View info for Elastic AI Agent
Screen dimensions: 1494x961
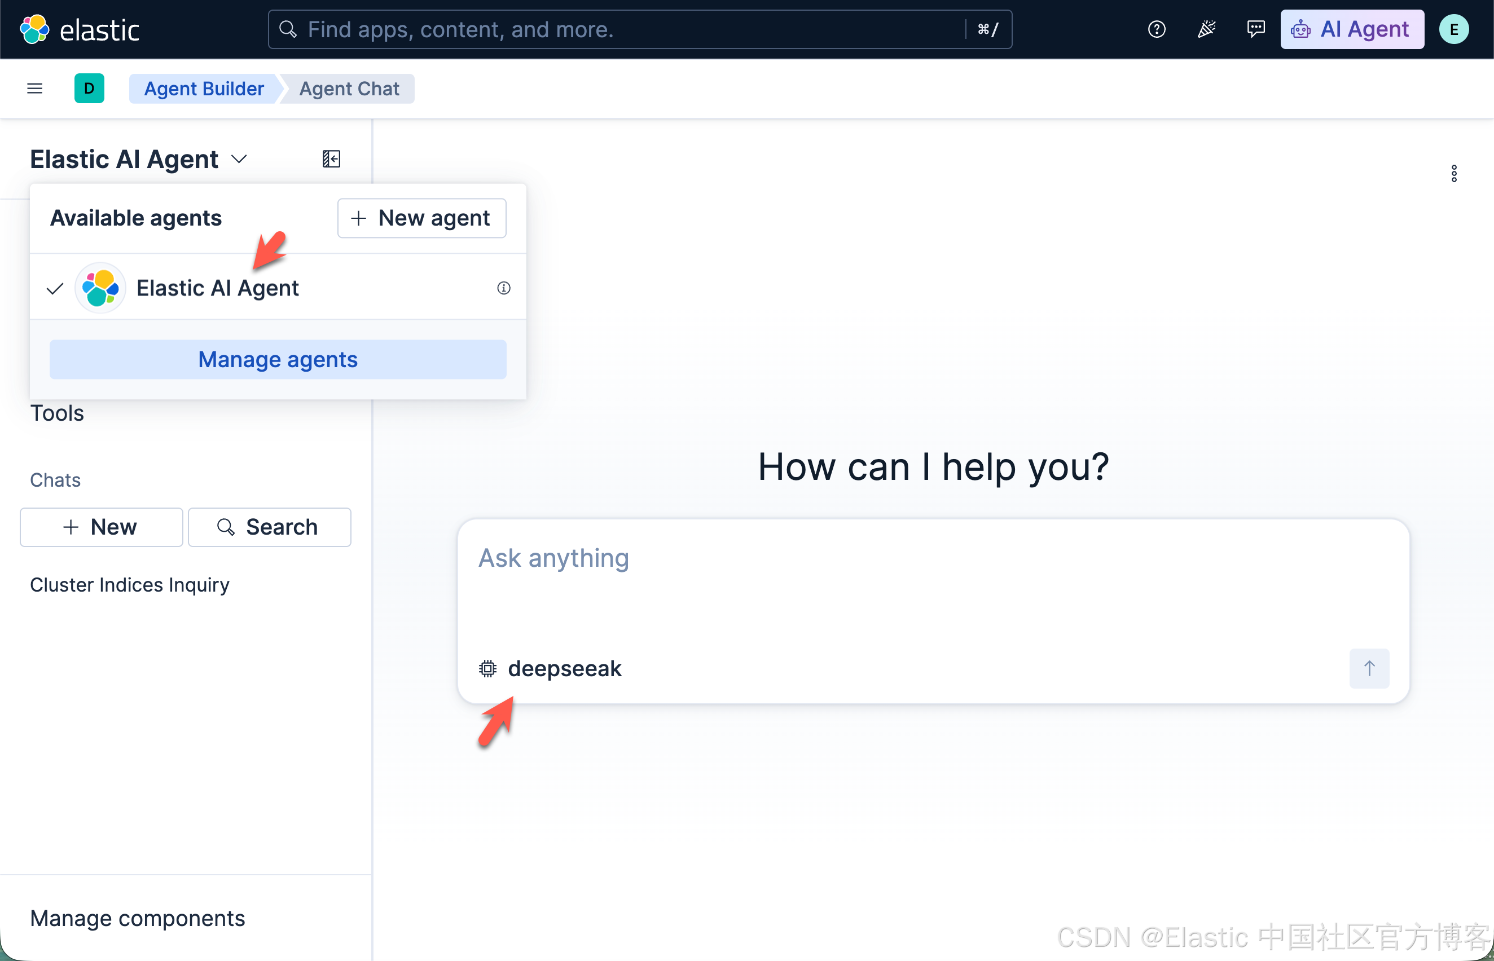pyautogui.click(x=503, y=288)
